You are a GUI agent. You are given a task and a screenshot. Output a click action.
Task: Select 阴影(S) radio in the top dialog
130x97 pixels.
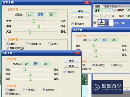(7, 44)
